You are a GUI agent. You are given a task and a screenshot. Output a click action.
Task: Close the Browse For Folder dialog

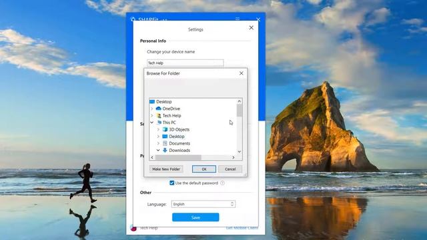click(x=242, y=73)
